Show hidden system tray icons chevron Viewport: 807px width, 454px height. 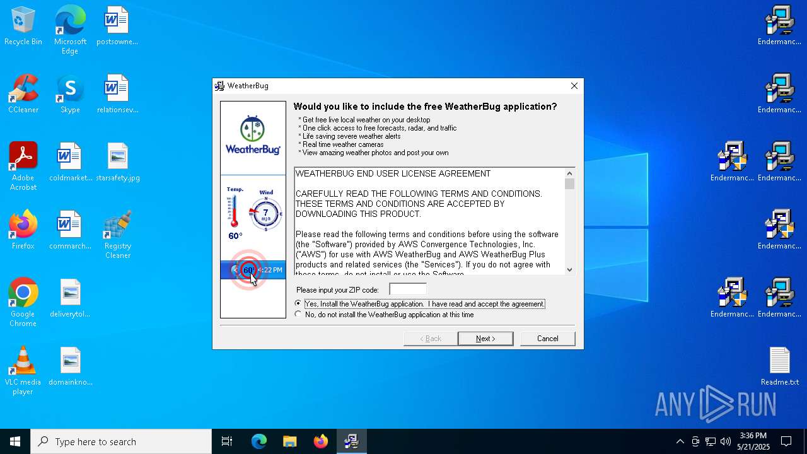680,441
